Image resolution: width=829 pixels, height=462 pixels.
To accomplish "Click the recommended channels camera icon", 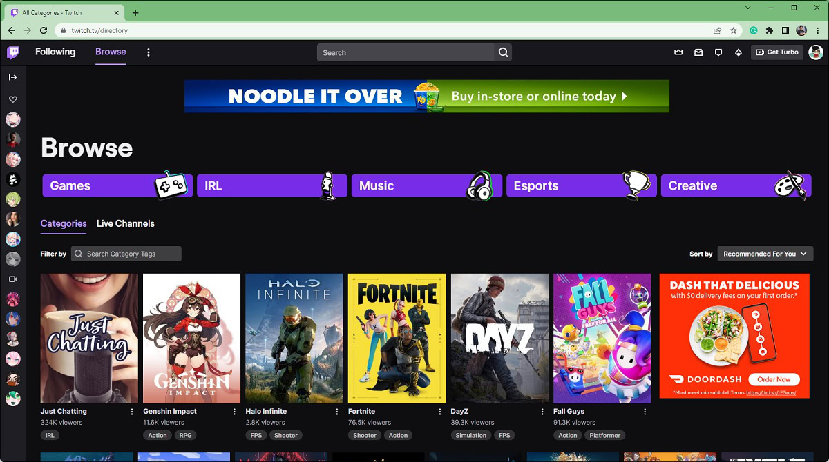I will click(x=13, y=279).
